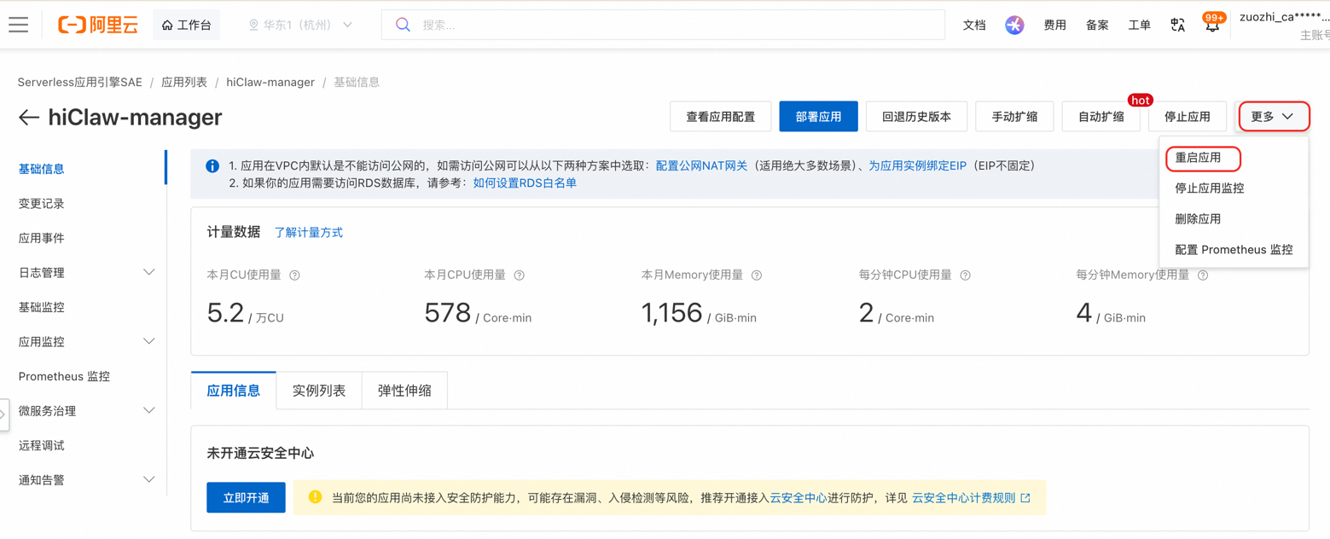The height and width of the screenshot is (539, 1330).
Task: Expand 应用监控 in the sidebar
Action: pos(148,341)
